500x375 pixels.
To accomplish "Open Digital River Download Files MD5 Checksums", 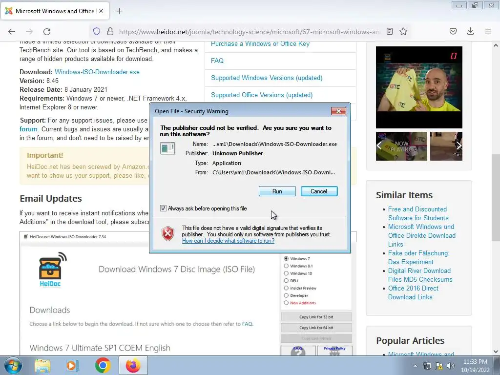I will pyautogui.click(x=420, y=275).
